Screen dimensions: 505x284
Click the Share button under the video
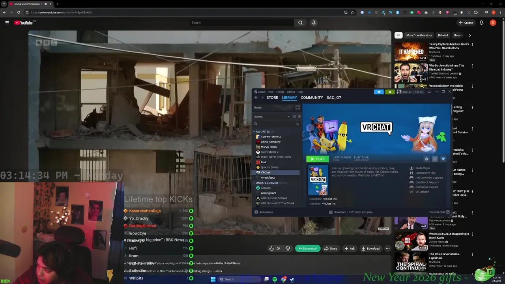point(331,248)
